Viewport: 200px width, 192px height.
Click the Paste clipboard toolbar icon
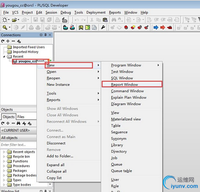(105, 20)
